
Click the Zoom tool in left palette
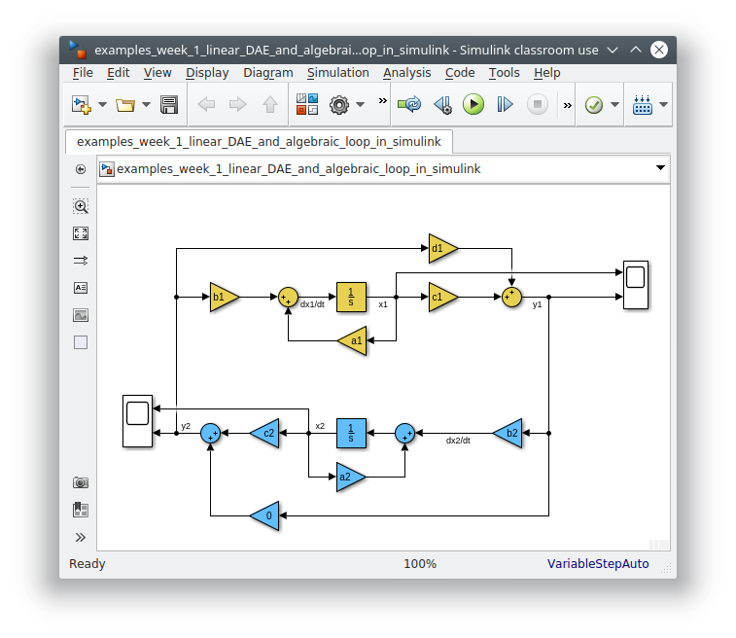point(81,206)
